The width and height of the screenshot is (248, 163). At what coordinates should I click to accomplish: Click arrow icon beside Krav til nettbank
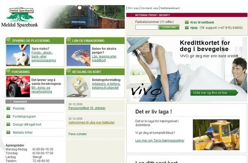pyautogui.click(x=187, y=22)
